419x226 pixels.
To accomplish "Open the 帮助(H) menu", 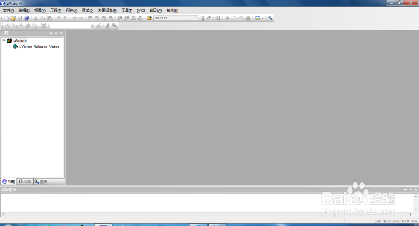I will tap(172, 10).
